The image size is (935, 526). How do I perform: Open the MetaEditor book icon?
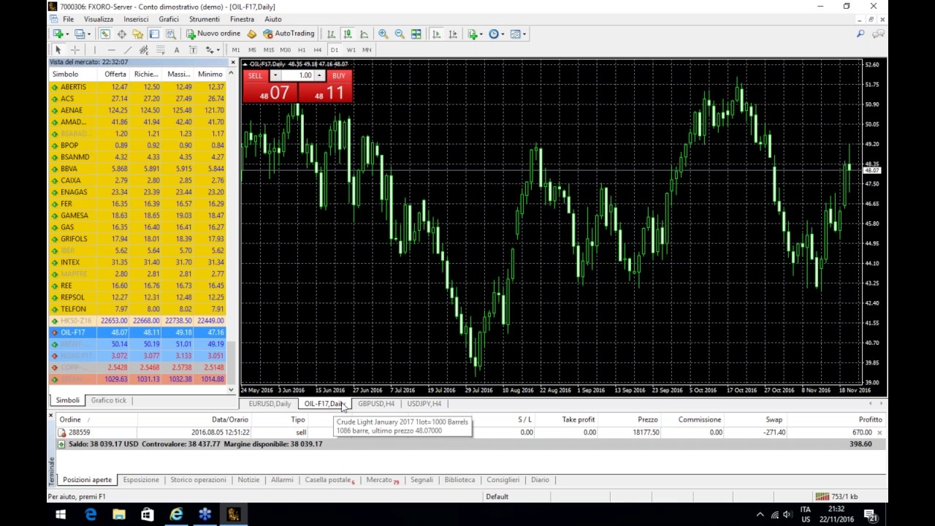click(252, 34)
